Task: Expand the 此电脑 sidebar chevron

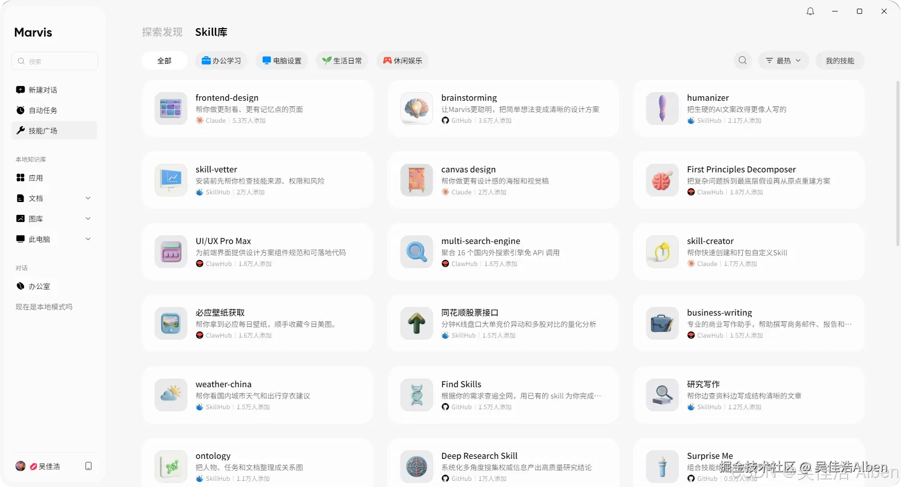Action: (88, 239)
